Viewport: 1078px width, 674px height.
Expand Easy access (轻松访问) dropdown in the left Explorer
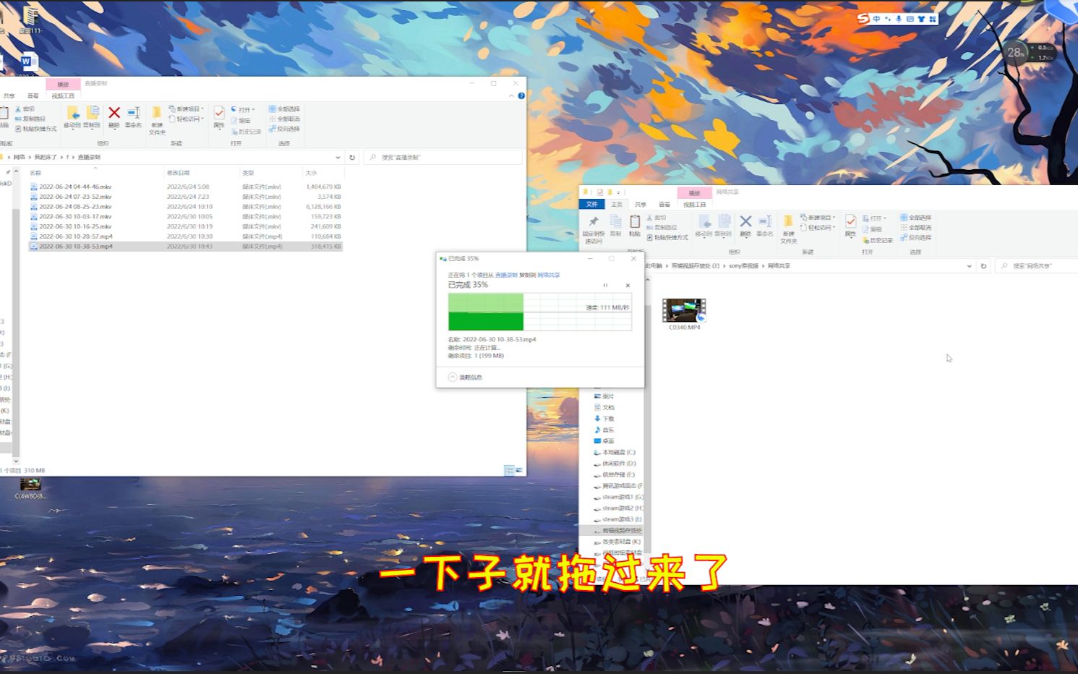pyautogui.click(x=187, y=119)
